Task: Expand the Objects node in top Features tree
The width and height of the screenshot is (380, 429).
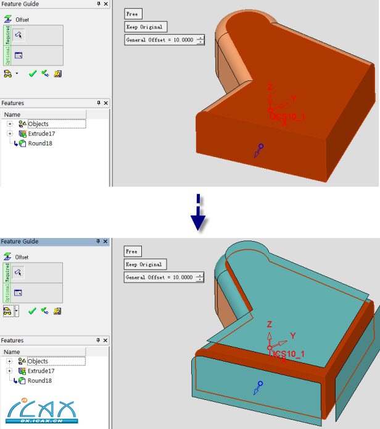Action: 10,124
